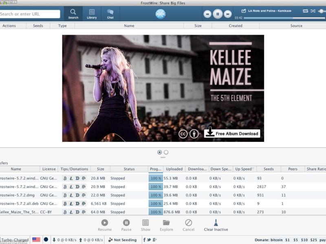Click the Resume transfer button
326x244 pixels.
[105, 225]
